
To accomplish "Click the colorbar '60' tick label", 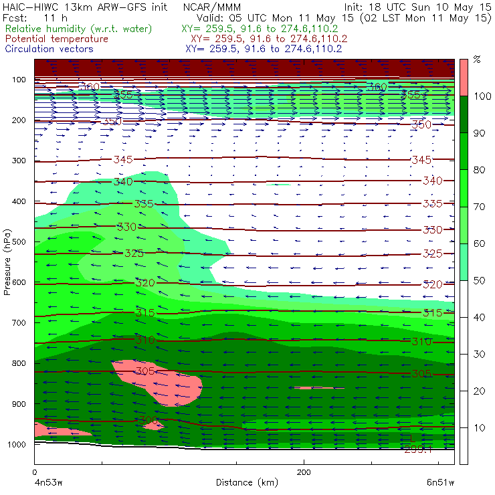I will pos(479,243).
